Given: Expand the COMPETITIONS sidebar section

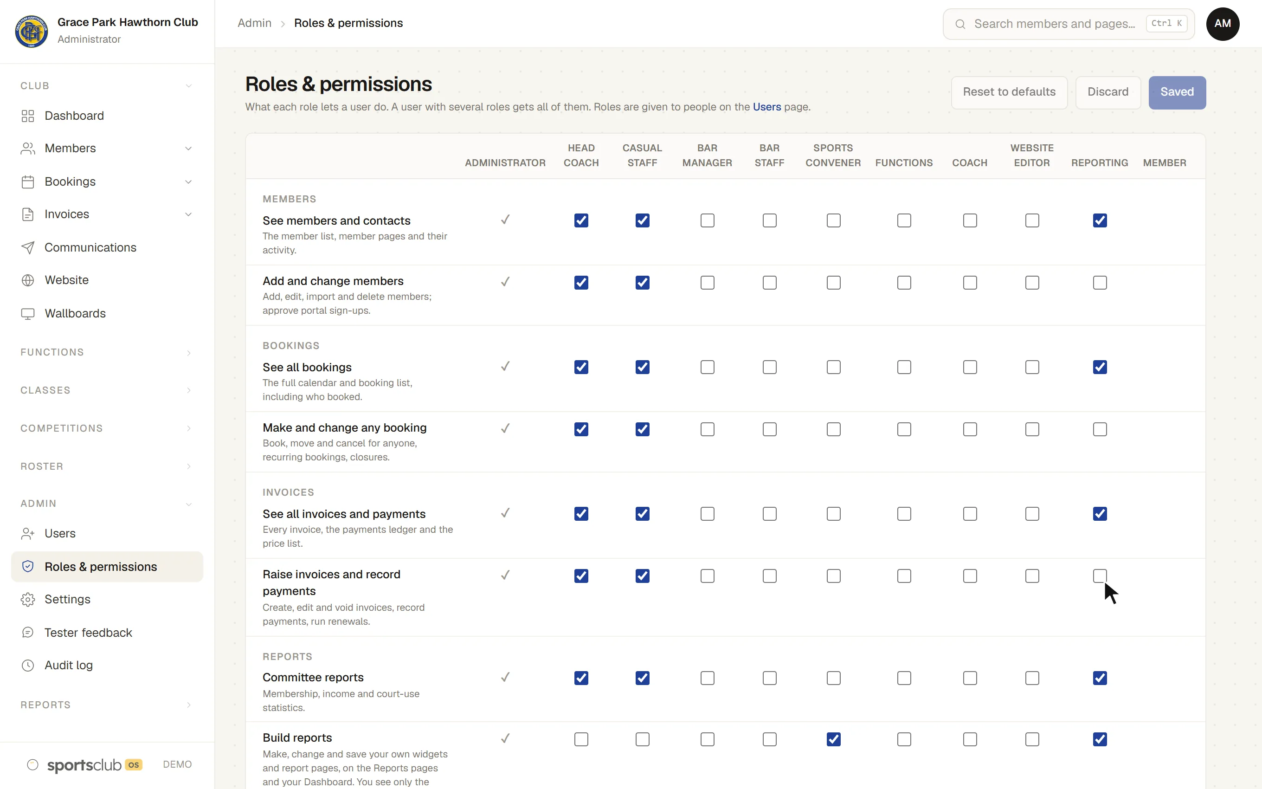Looking at the screenshot, I should click(106, 428).
